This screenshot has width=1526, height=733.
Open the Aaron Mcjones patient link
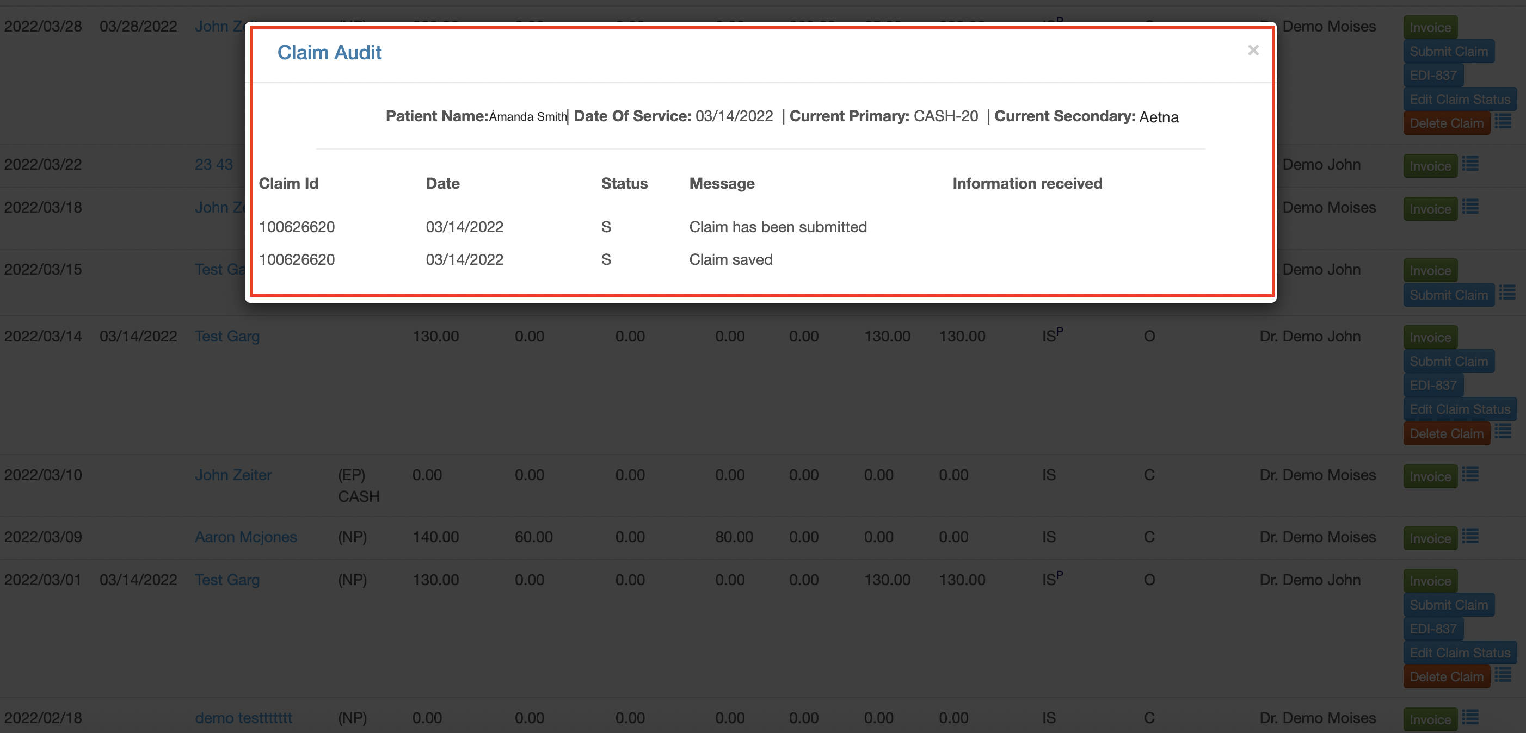[x=246, y=537]
